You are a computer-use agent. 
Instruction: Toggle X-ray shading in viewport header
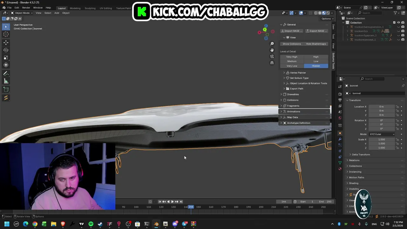coord(310,13)
